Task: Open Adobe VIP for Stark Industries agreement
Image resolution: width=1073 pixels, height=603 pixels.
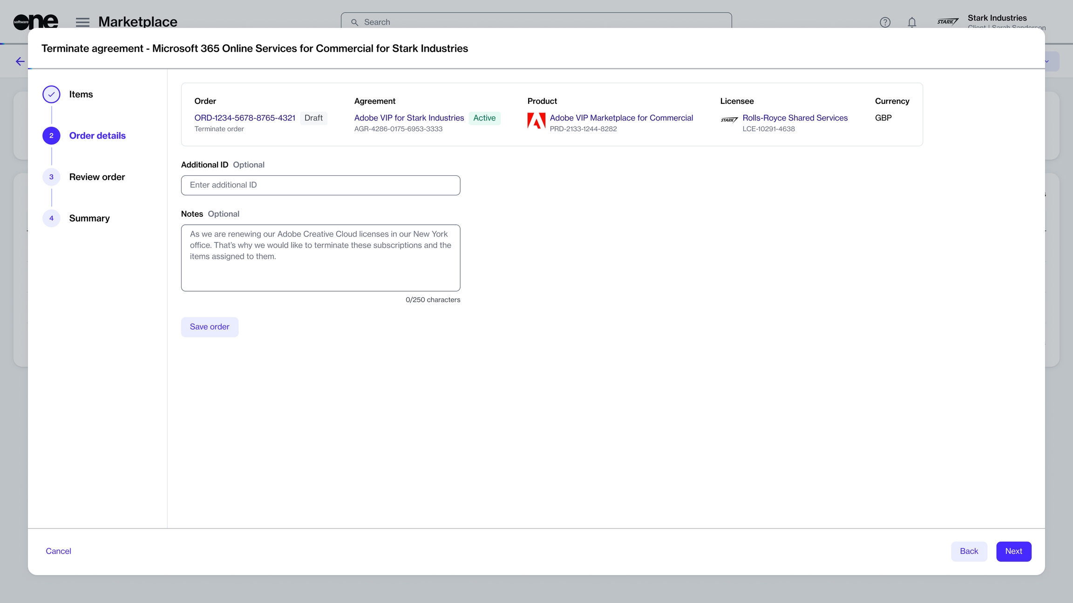Action: click(x=409, y=118)
